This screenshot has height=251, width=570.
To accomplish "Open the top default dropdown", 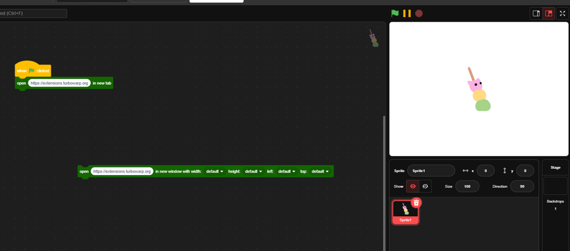I will tap(320, 171).
